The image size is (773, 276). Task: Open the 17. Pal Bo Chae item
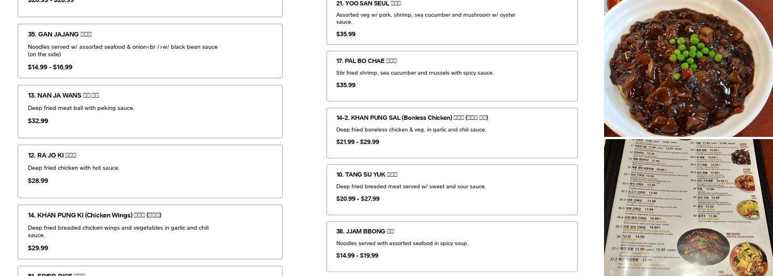(452, 76)
